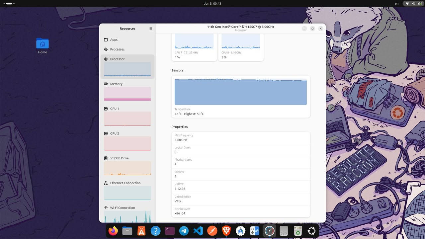The height and width of the screenshot is (239, 425).
Task: Switch to the Apps view
Action: coord(127,40)
